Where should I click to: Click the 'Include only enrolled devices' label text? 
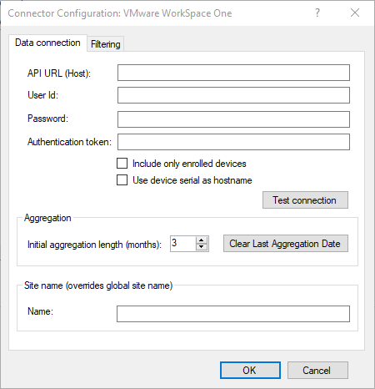pyautogui.click(x=189, y=164)
